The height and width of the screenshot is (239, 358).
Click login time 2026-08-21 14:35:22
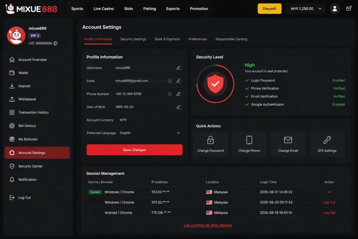click(276, 192)
